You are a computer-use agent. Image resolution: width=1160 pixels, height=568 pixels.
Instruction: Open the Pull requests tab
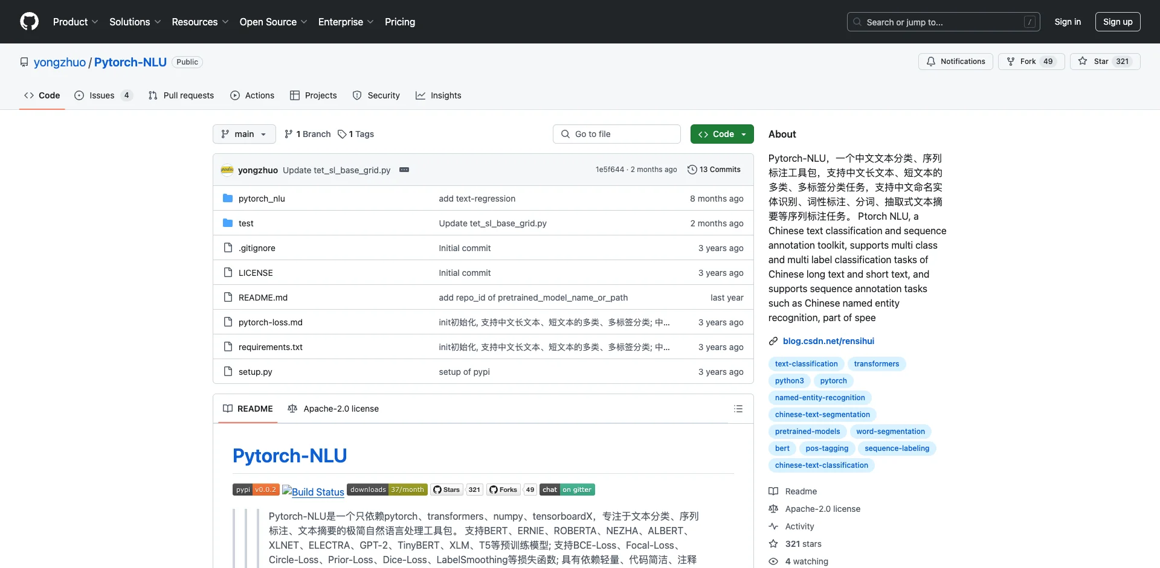click(x=181, y=95)
